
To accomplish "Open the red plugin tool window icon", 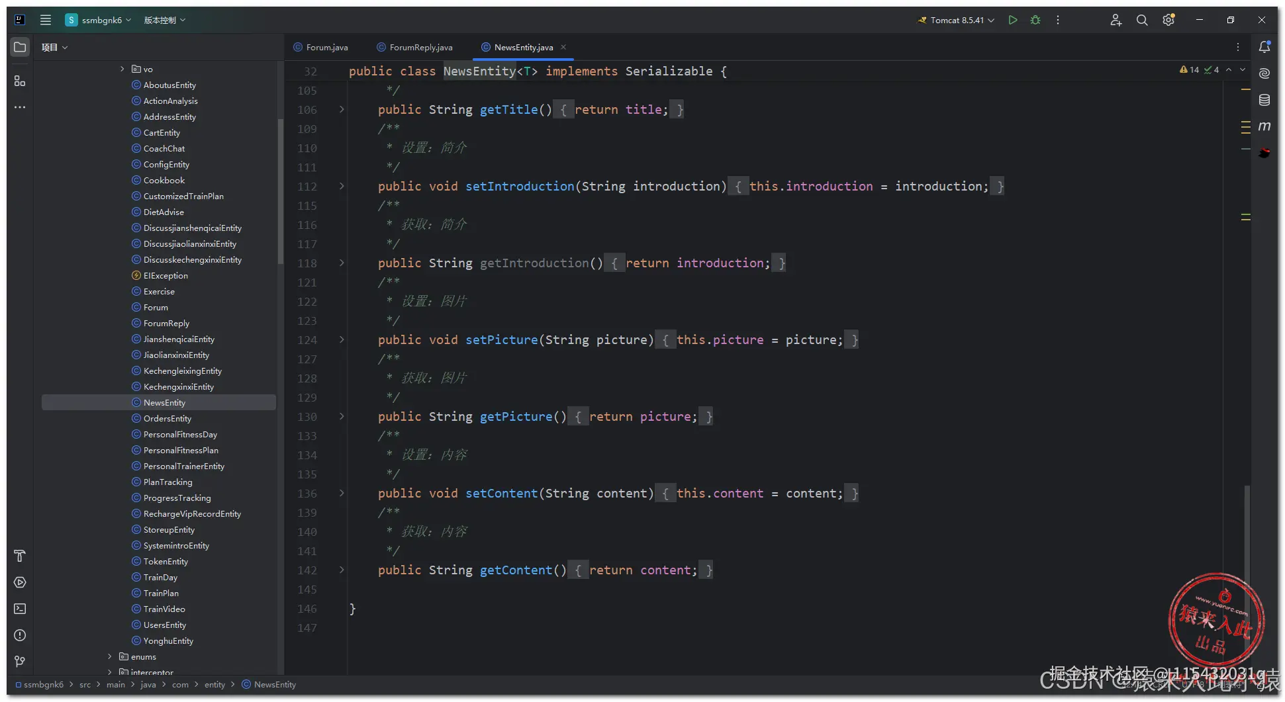I will (1264, 153).
